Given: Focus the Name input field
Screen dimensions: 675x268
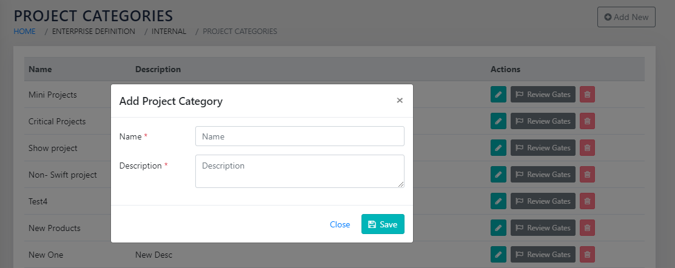Looking at the screenshot, I should (300, 136).
